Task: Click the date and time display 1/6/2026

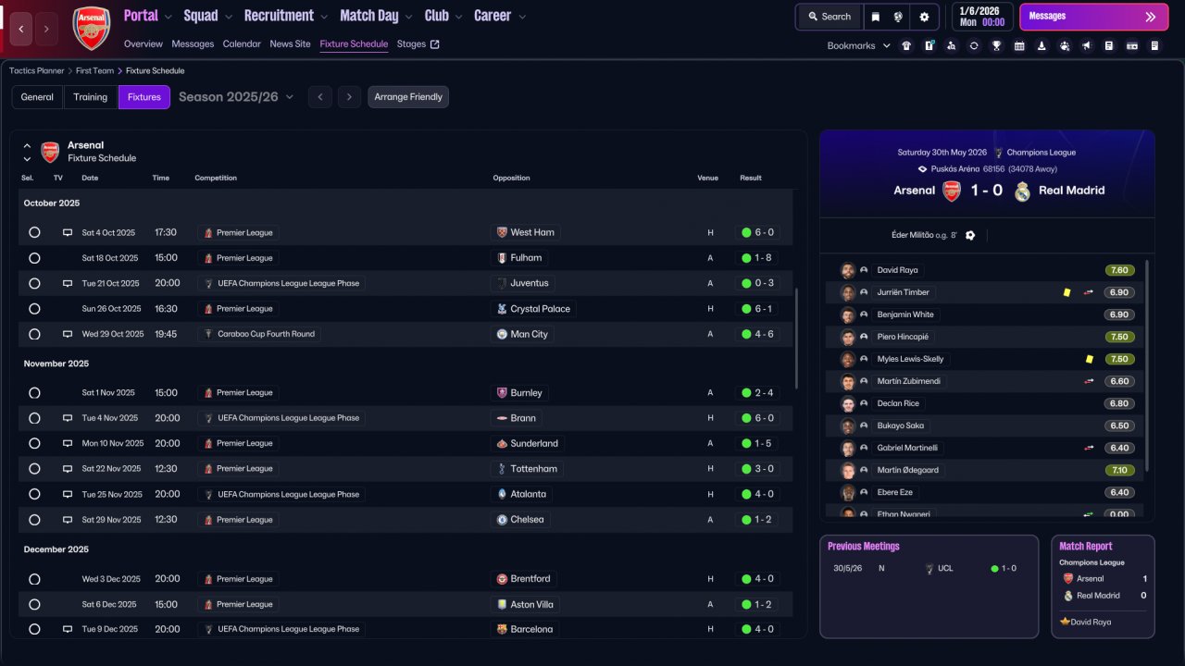Action: point(981,17)
